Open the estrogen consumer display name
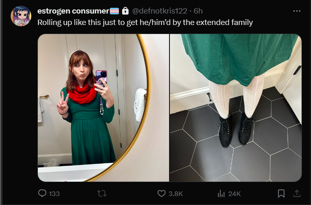The width and height of the screenshot is (311, 205). click(x=73, y=11)
